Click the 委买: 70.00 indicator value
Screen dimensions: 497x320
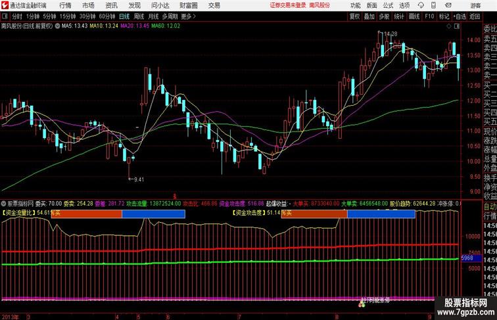[49, 204]
